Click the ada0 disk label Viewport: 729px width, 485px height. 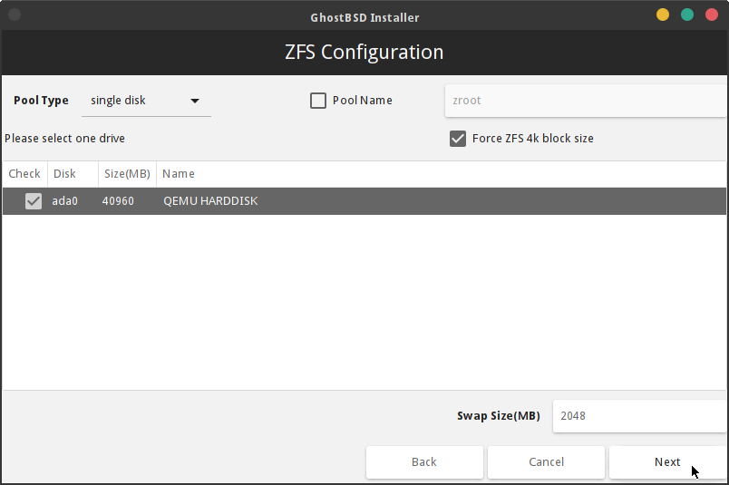(64, 201)
